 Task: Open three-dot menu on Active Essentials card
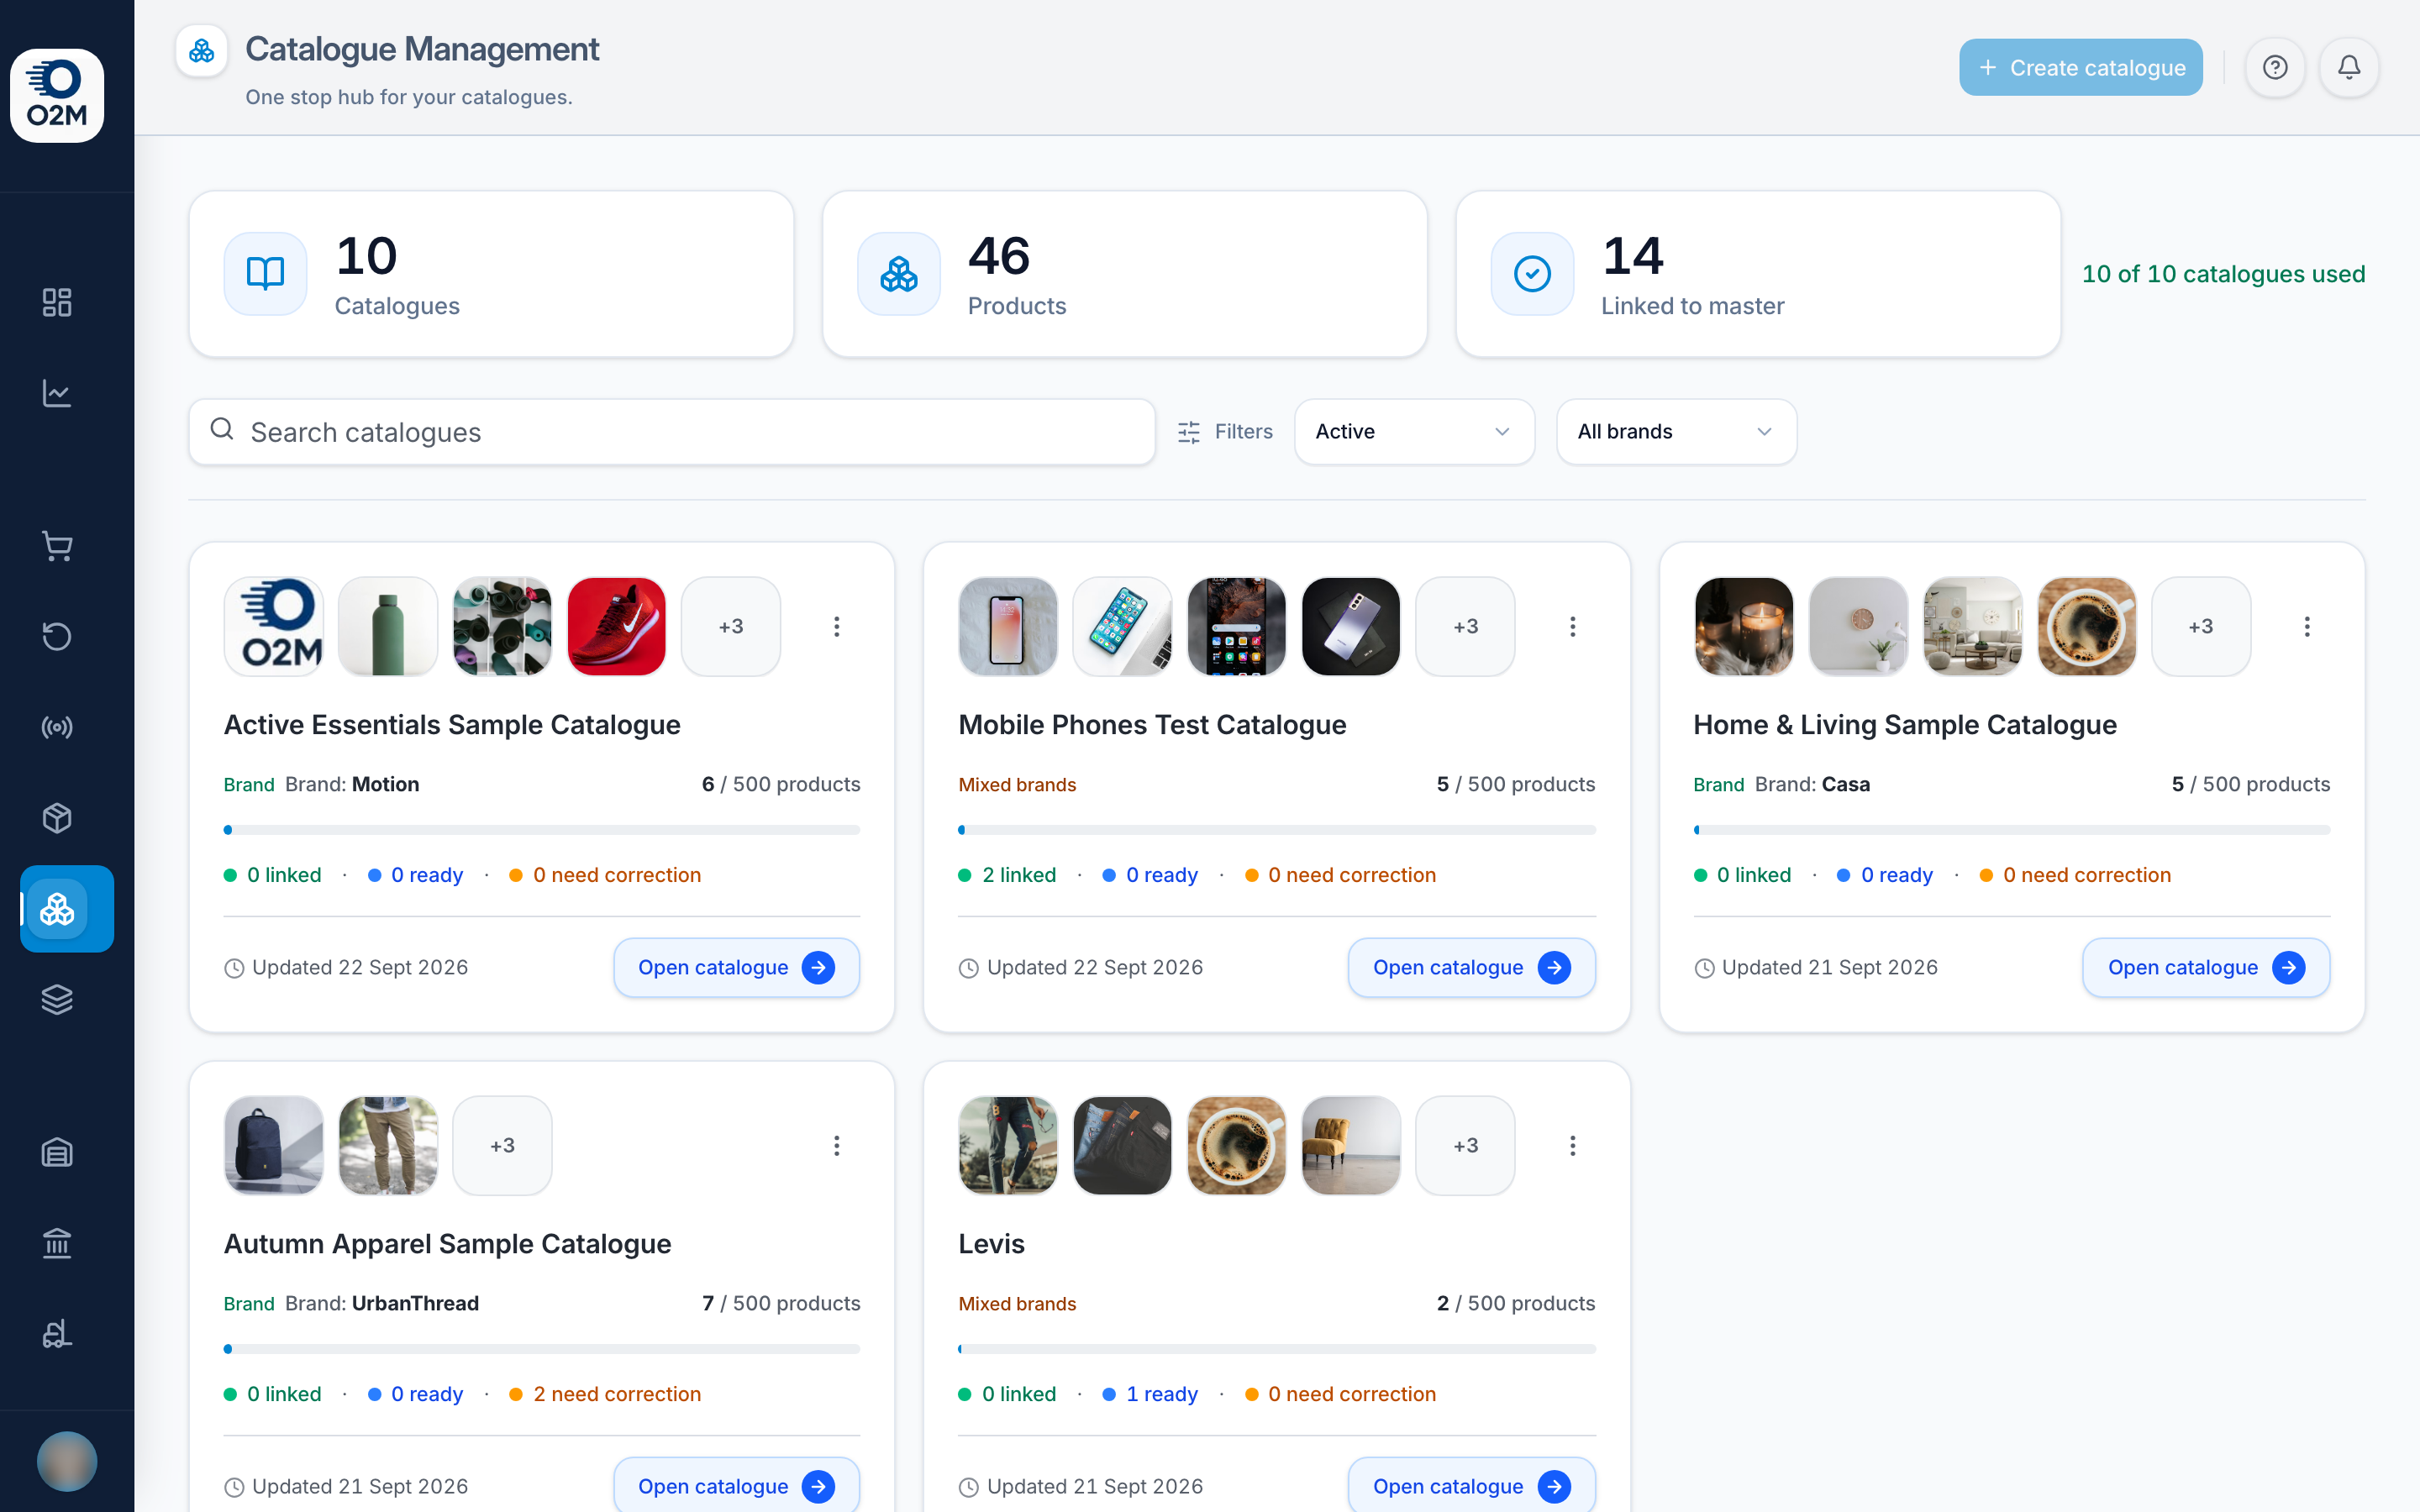coord(837,626)
